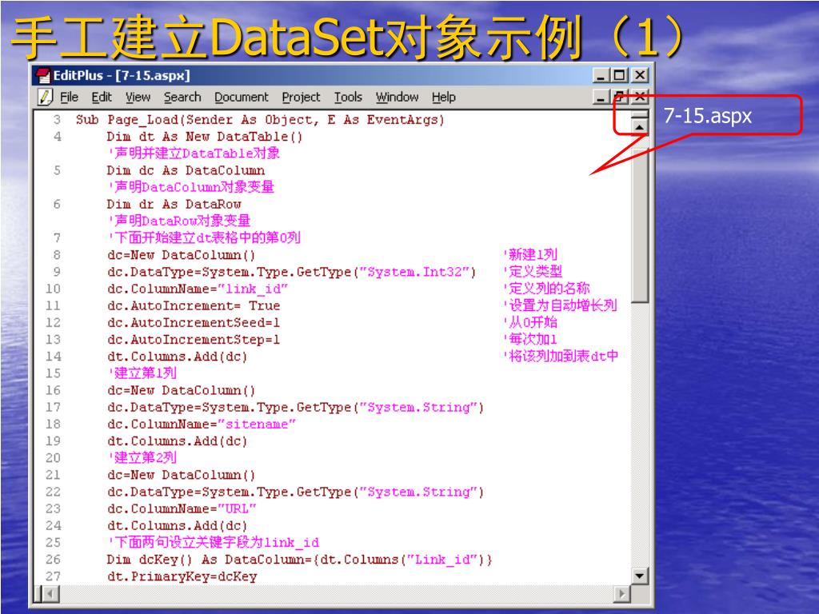Open the Project menu

(301, 97)
